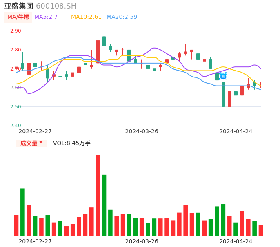Open the 成交量 indicator dropdown arrow
This screenshot has width=280, height=247.
(41, 143)
